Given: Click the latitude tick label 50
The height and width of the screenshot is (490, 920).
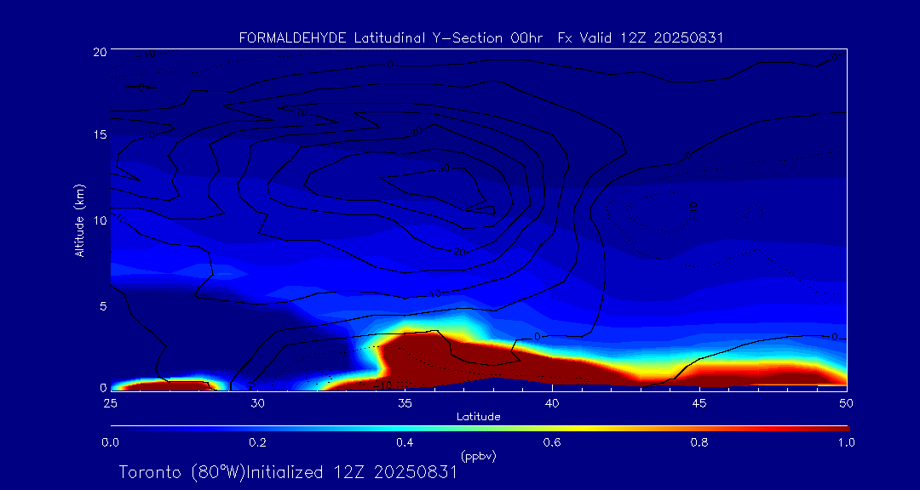Looking at the screenshot, I should pos(847,403).
